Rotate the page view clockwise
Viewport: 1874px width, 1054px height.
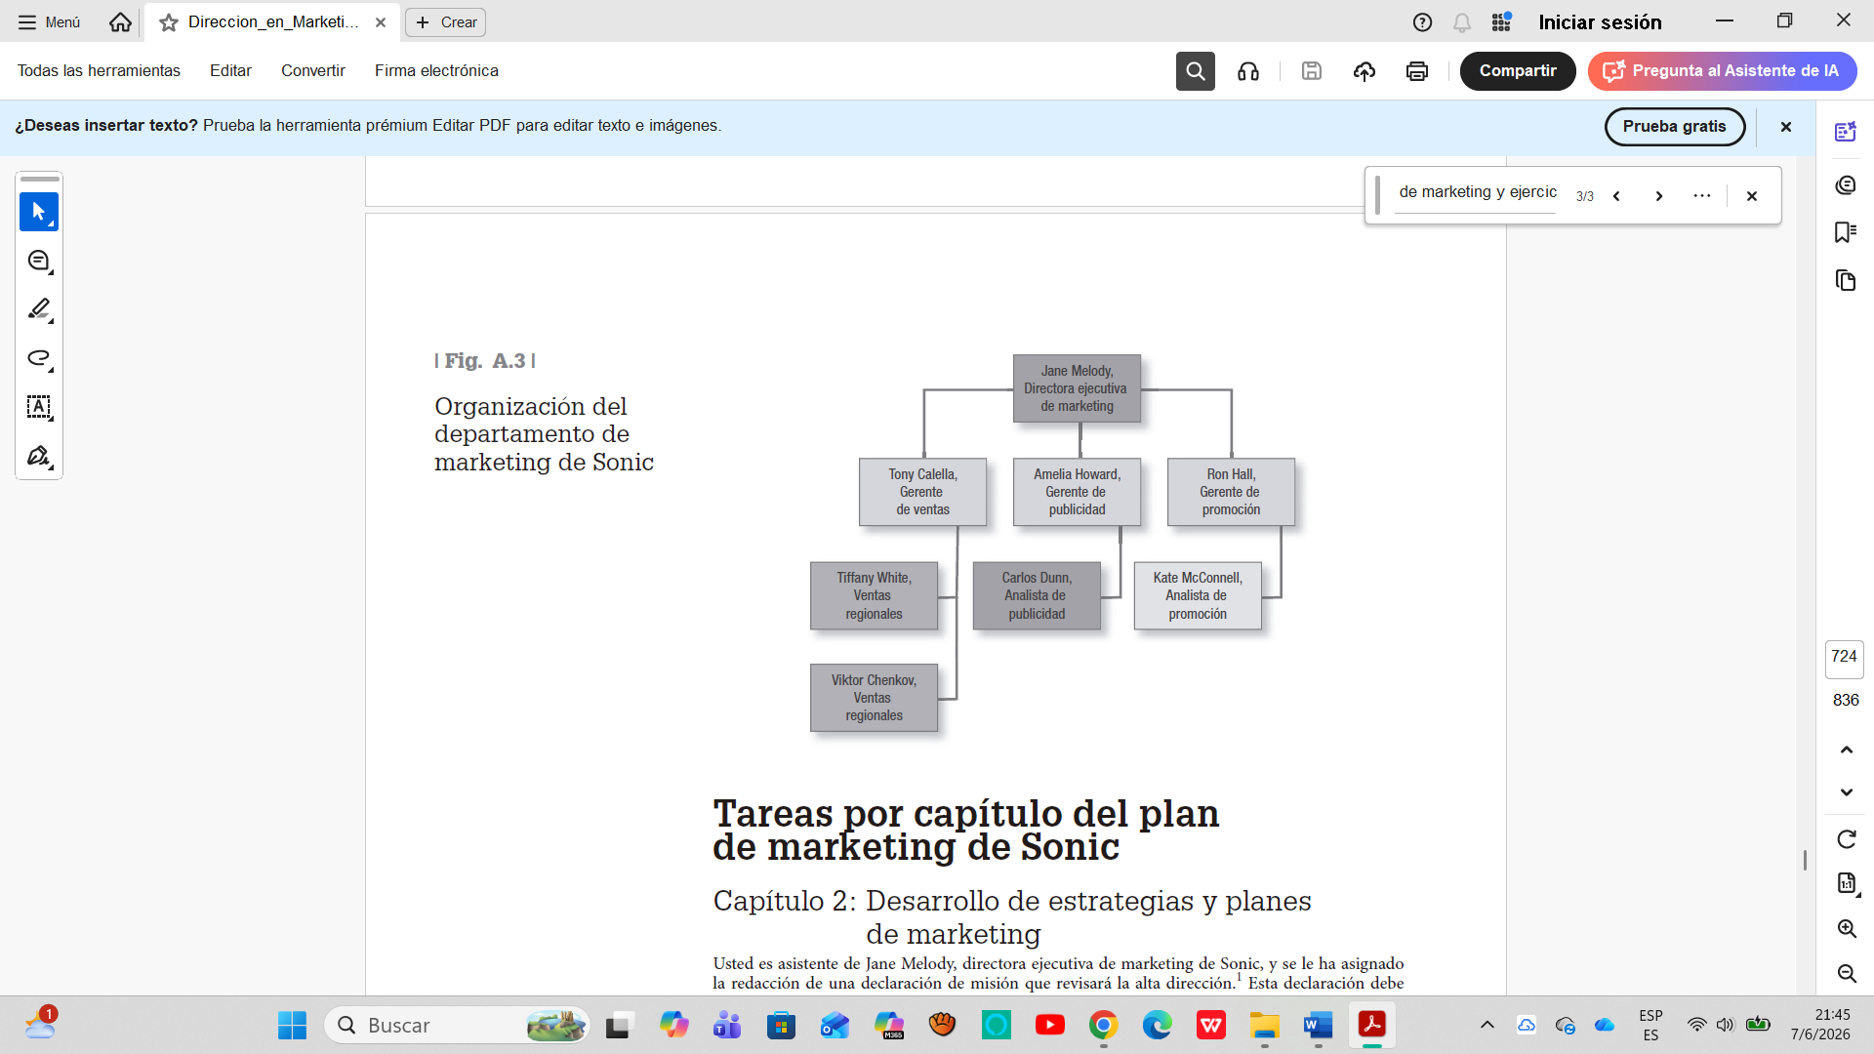pos(1847,839)
